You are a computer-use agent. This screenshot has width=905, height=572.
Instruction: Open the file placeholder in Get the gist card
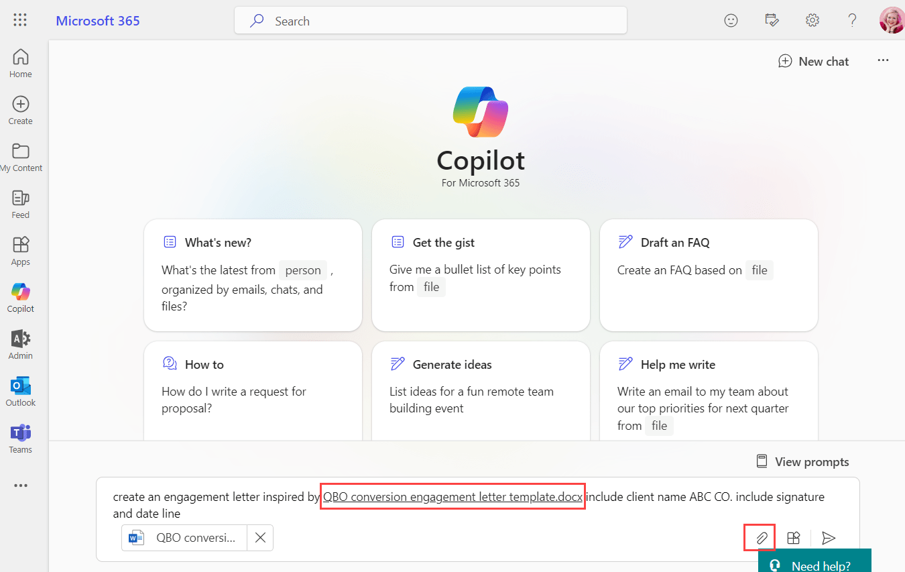click(x=431, y=286)
